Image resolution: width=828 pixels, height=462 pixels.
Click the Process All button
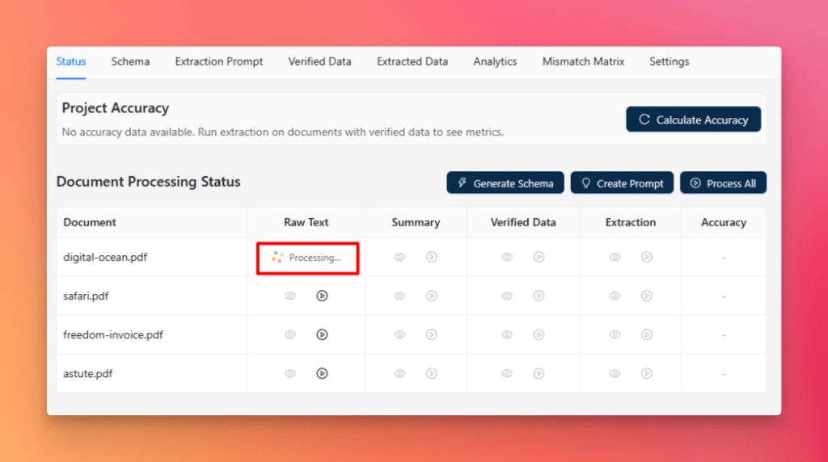point(723,183)
